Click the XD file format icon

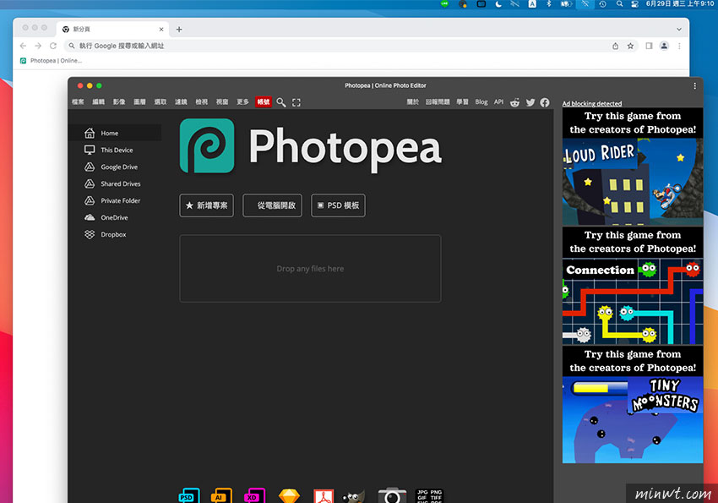(x=254, y=495)
